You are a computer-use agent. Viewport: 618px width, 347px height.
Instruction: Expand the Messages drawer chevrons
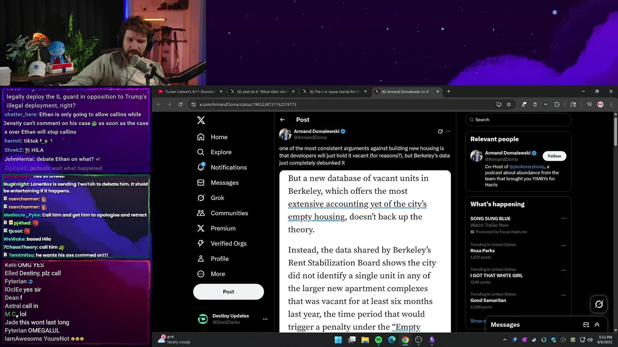[597, 325]
